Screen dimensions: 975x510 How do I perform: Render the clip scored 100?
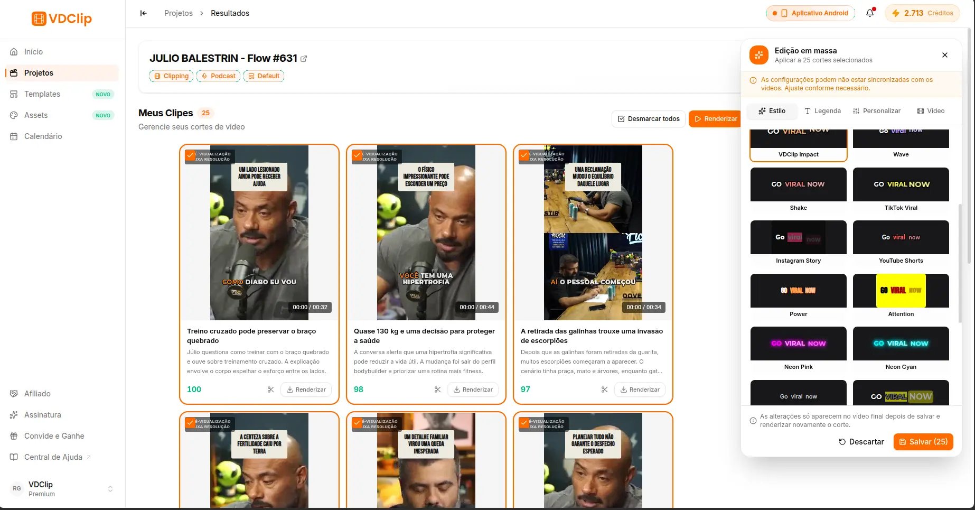306,390
